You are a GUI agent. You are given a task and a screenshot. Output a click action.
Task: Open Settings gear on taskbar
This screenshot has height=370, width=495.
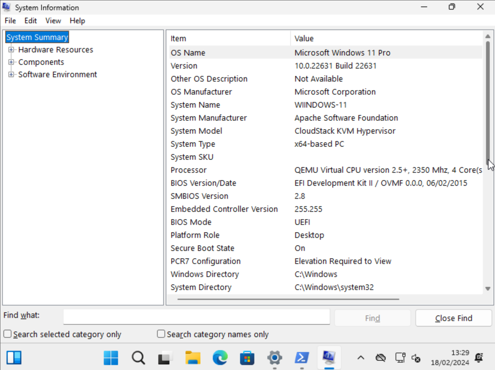pyautogui.click(x=274, y=358)
